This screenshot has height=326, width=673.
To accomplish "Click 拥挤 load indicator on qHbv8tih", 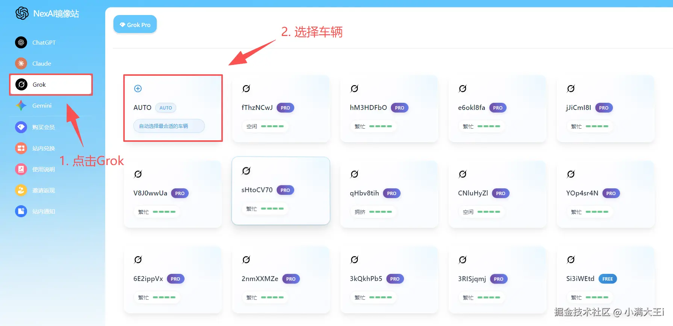I will tap(373, 212).
